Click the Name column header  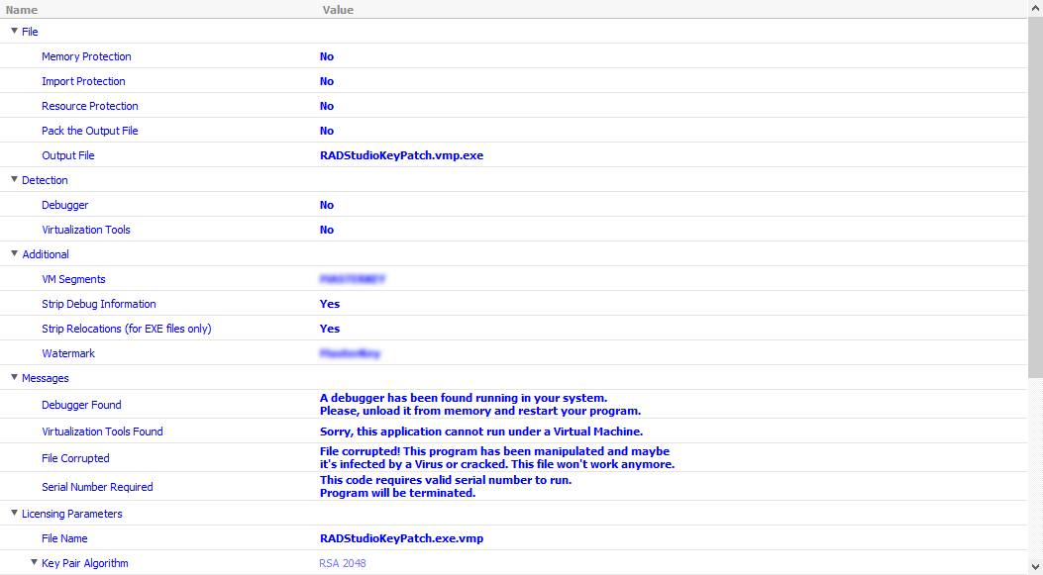click(x=21, y=10)
